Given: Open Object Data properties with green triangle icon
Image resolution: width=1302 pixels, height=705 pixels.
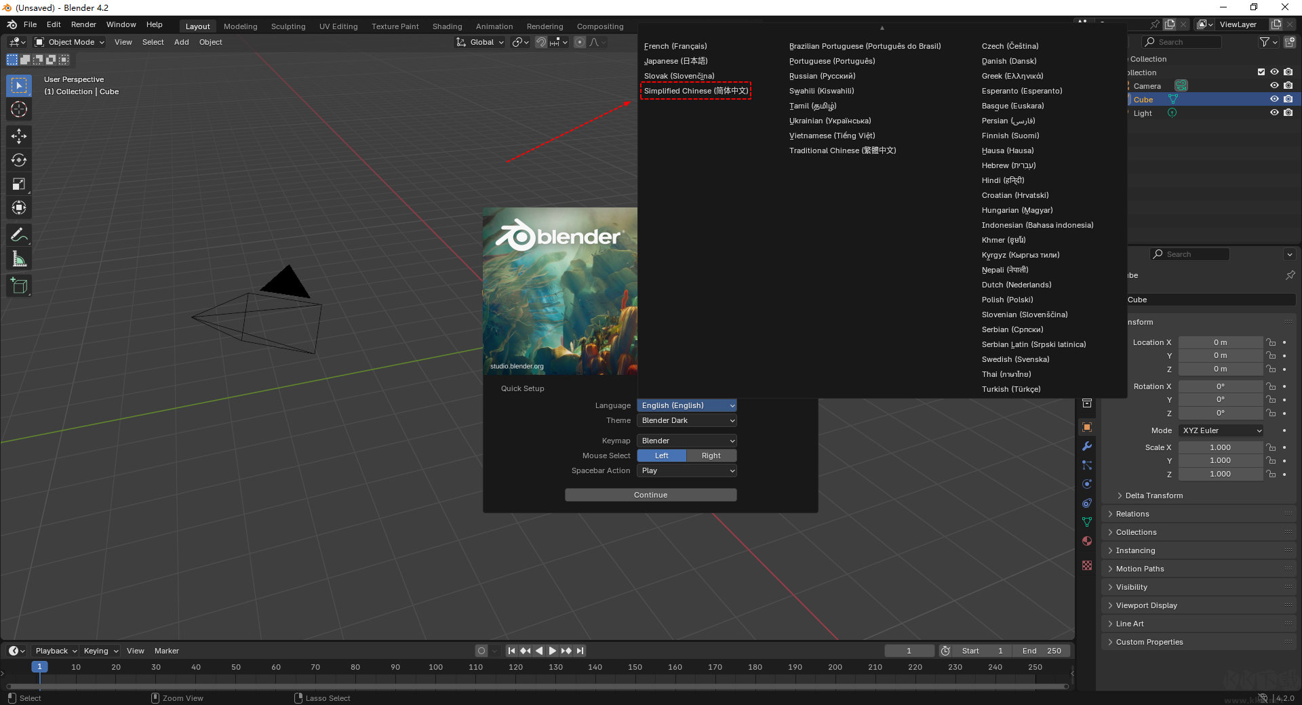Looking at the screenshot, I should click(1087, 522).
